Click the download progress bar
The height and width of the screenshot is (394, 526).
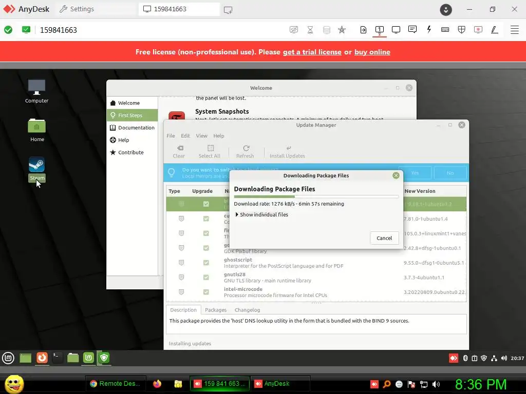(x=316, y=196)
